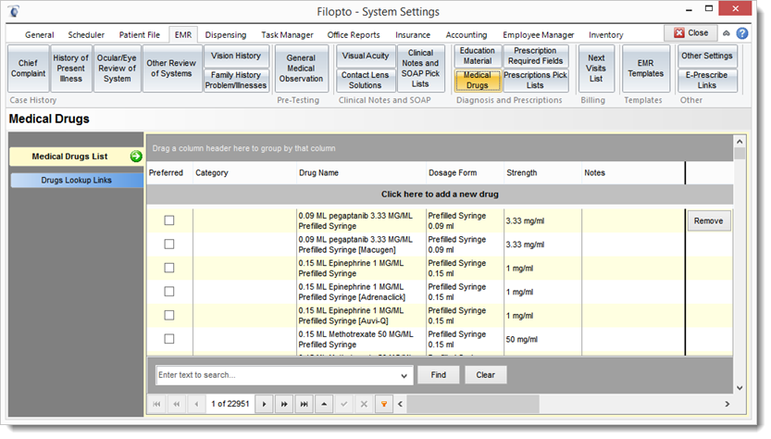Image resolution: width=771 pixels, height=439 pixels.
Task: Open the General tab
Action: 39,35
